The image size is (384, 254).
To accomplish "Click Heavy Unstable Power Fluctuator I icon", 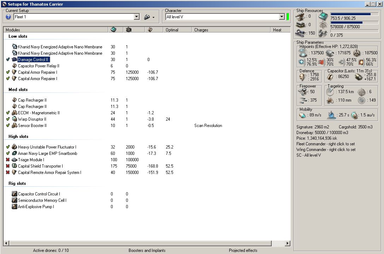I will coord(14,147).
